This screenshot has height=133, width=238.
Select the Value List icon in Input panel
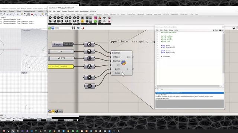coord(91,21)
